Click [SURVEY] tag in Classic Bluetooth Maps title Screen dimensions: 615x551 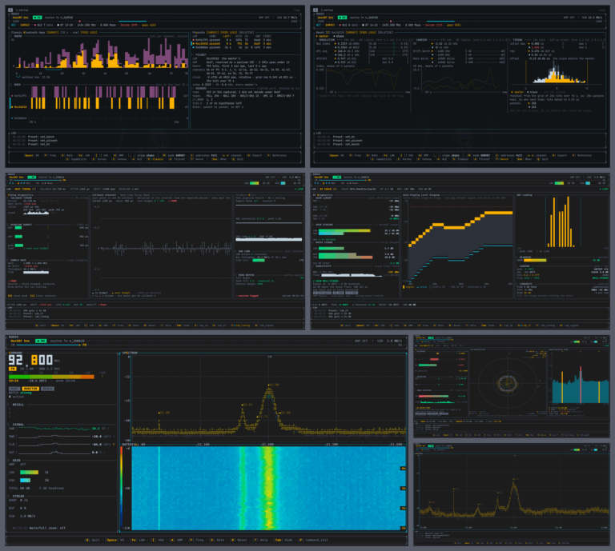tap(53, 33)
